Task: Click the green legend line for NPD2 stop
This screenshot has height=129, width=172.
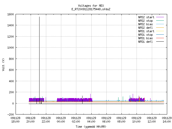Action: pos(160,21)
